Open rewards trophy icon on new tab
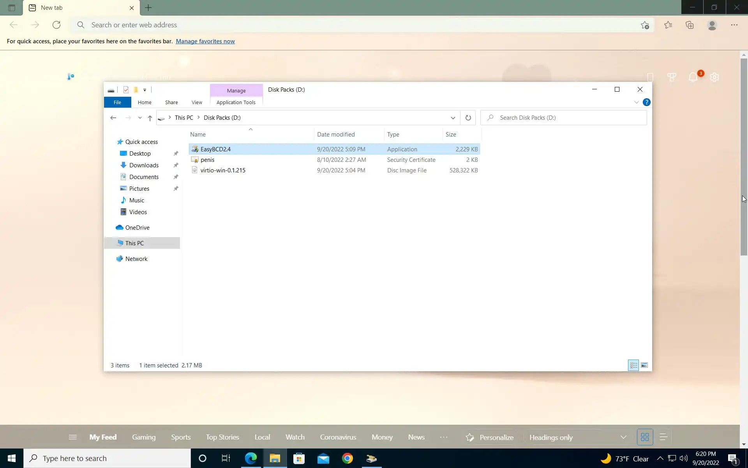The width and height of the screenshot is (748, 468). [672, 77]
